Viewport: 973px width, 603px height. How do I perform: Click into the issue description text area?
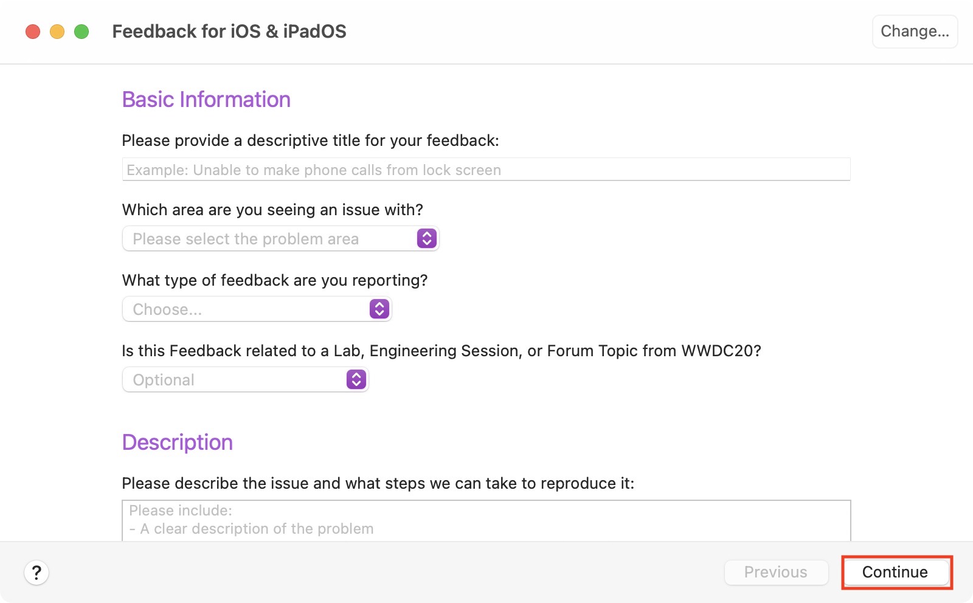click(x=485, y=520)
